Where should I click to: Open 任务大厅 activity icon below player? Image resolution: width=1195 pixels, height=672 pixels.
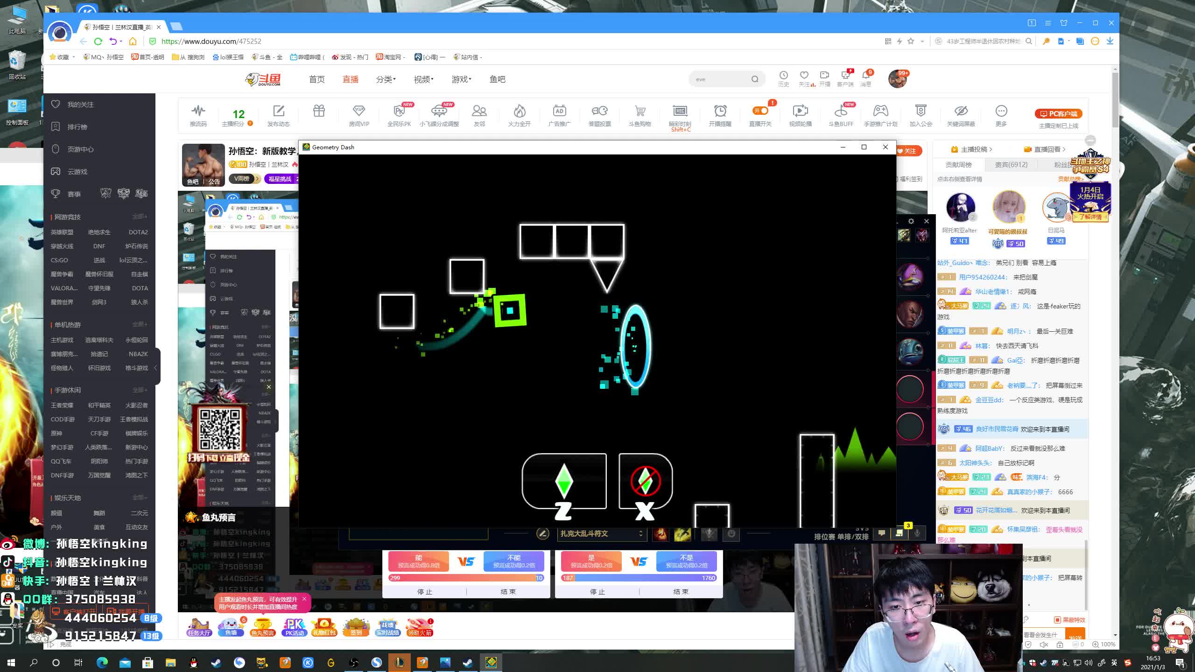[x=199, y=627]
